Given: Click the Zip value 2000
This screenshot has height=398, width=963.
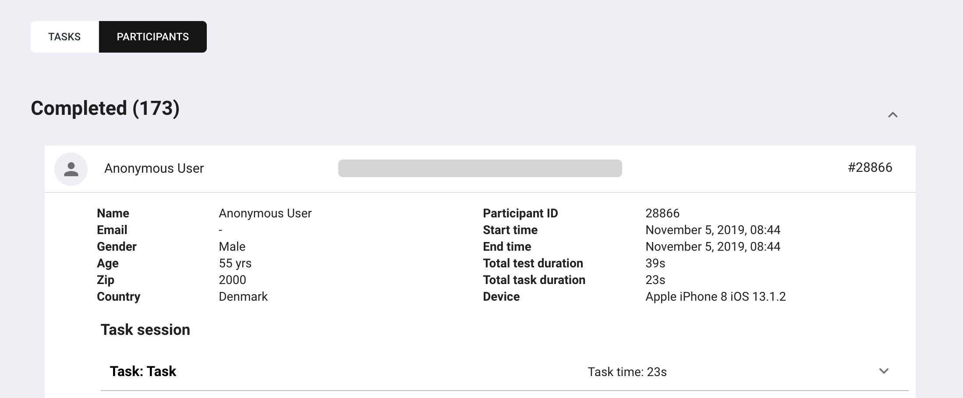Looking at the screenshot, I should coord(232,280).
